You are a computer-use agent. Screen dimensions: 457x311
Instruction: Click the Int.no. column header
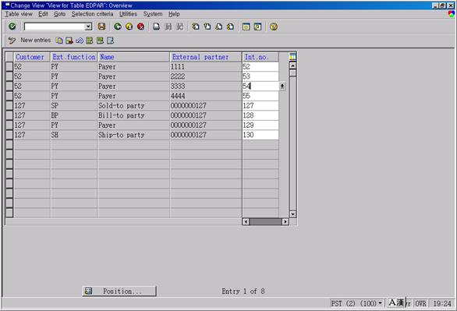(260, 57)
